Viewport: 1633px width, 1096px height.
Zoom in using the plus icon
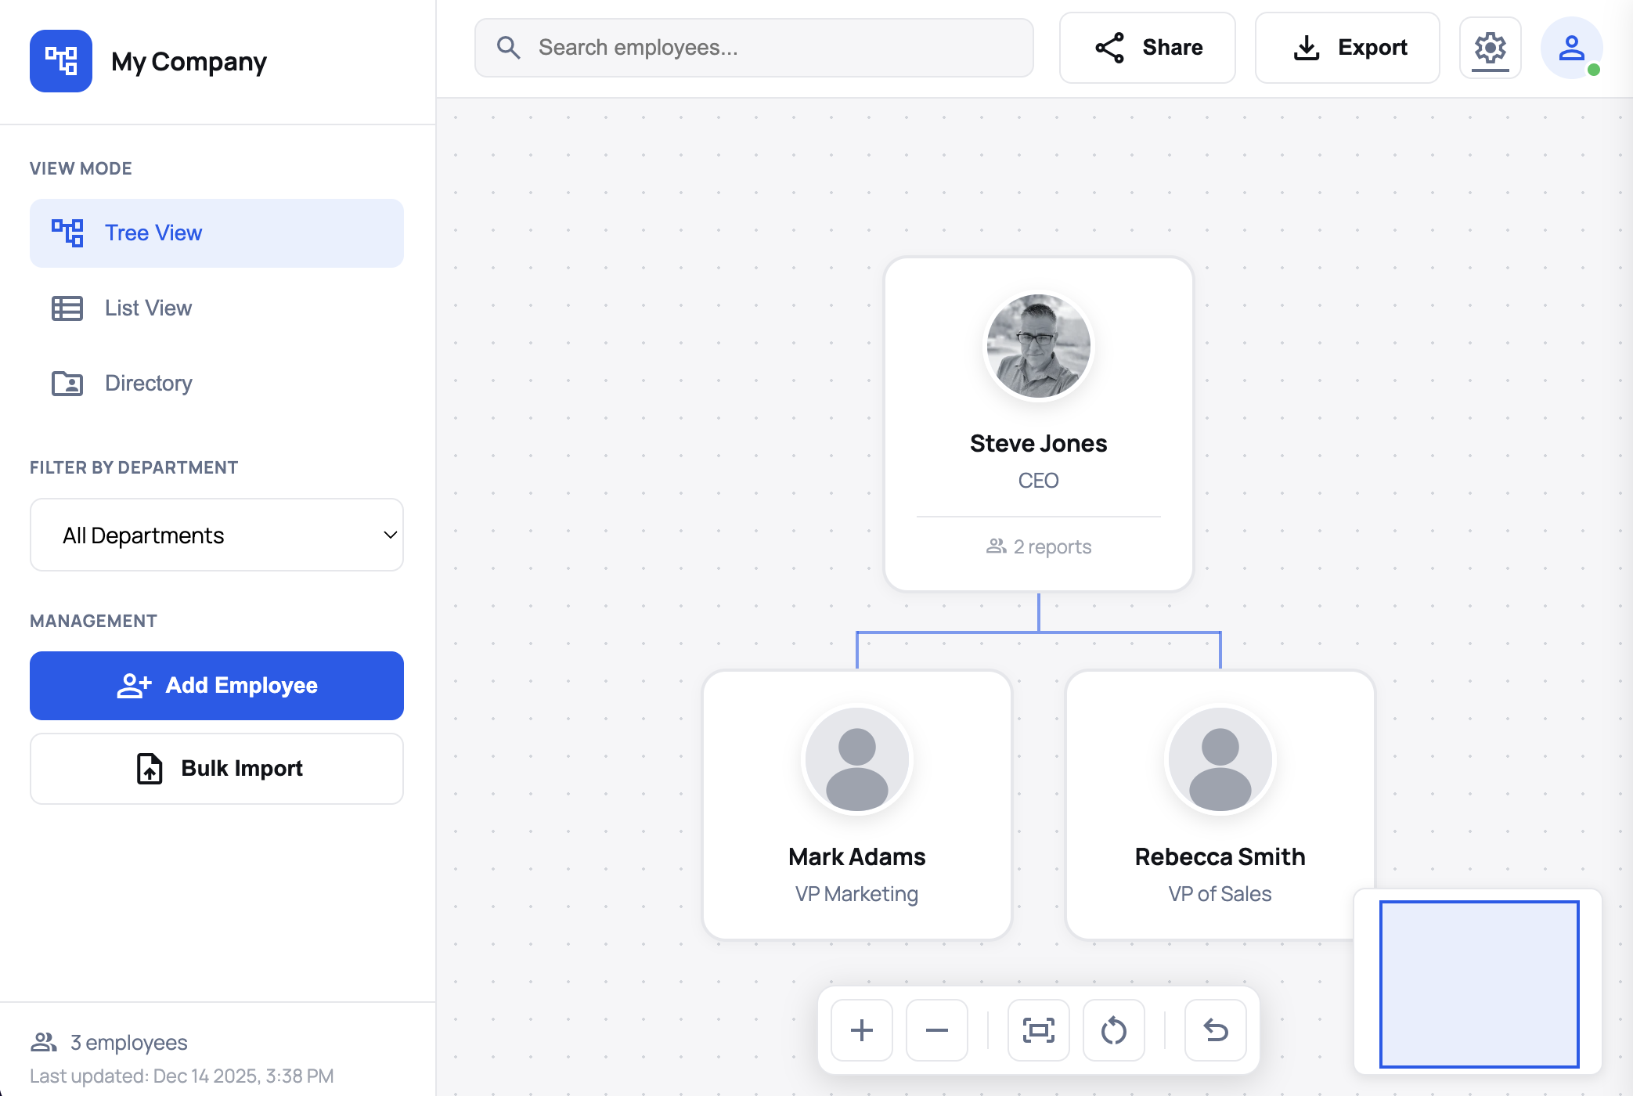(x=861, y=1030)
